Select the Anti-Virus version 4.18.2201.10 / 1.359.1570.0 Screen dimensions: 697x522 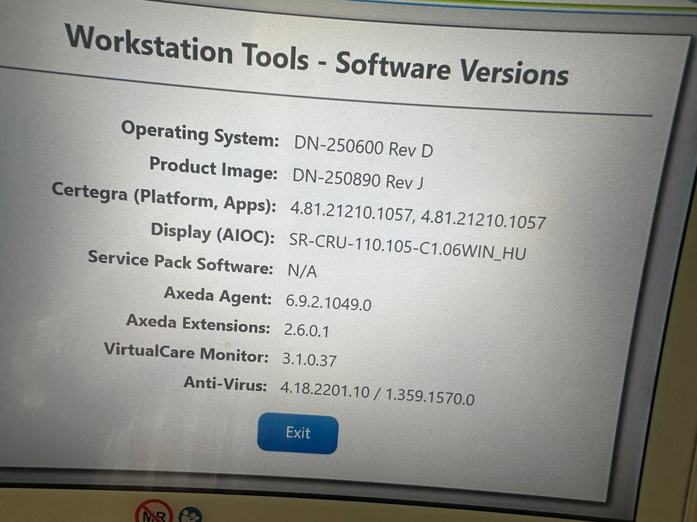(x=377, y=394)
